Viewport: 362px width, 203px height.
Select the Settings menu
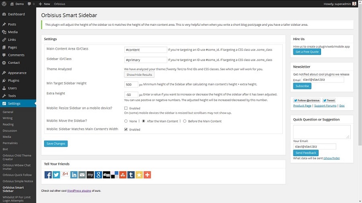tap(18, 104)
